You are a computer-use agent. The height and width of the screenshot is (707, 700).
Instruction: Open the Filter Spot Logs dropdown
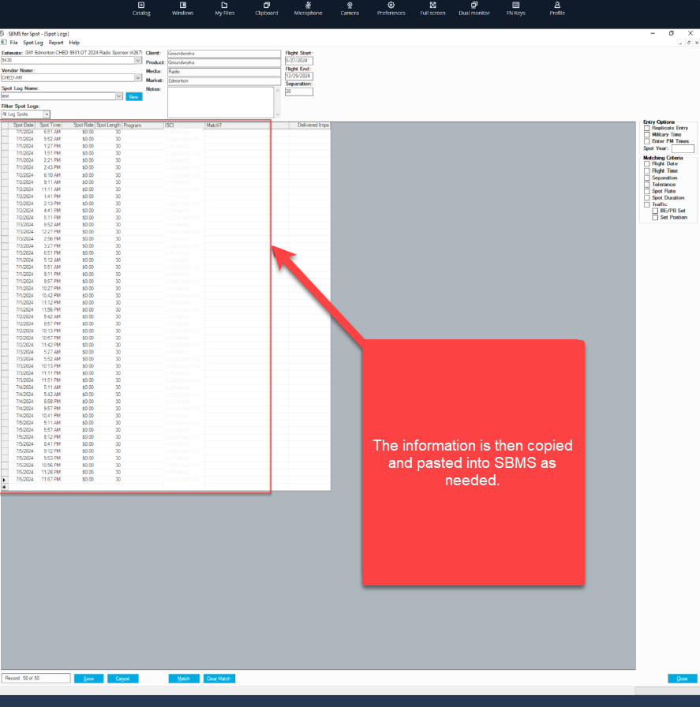[47, 114]
